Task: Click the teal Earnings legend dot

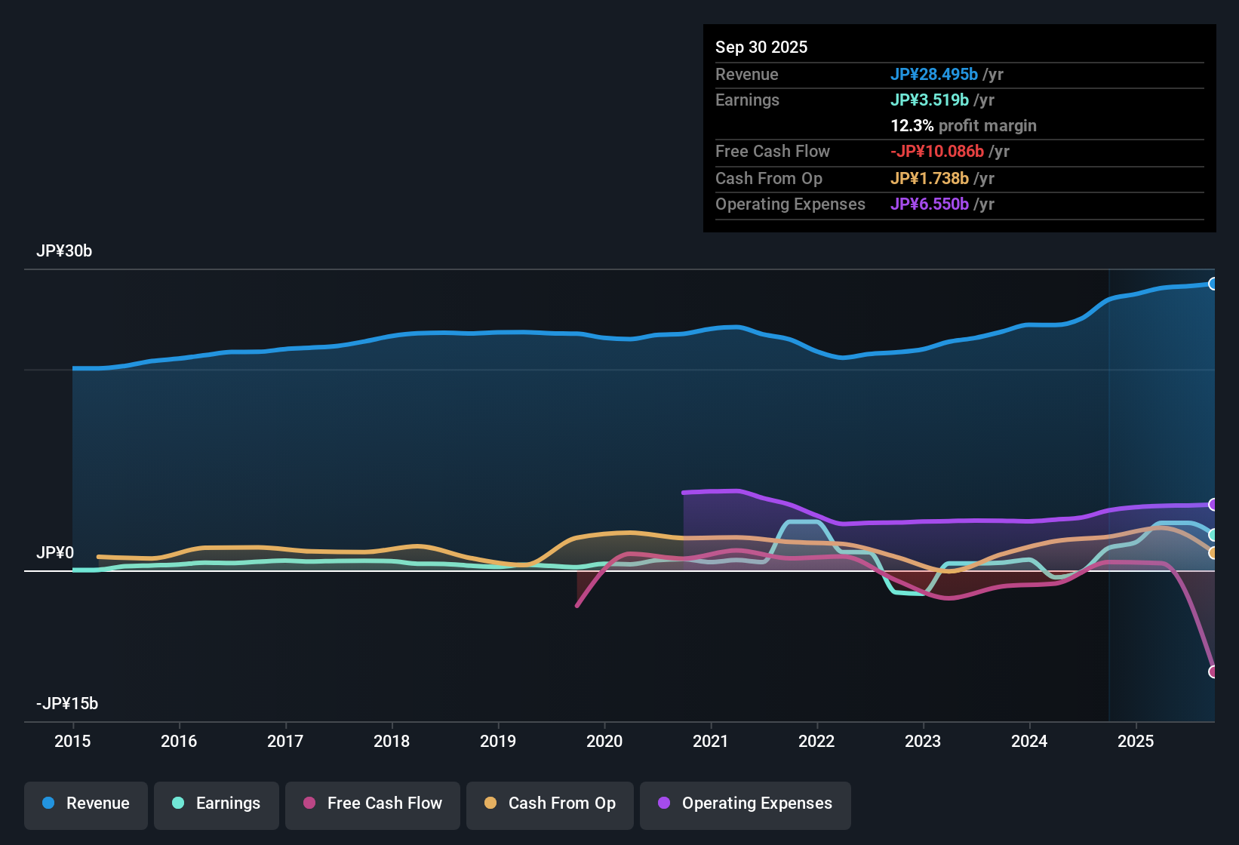Action: [x=178, y=804]
